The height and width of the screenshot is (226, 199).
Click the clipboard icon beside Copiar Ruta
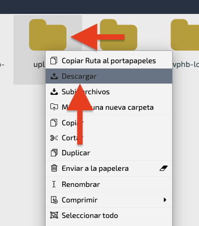point(54,61)
